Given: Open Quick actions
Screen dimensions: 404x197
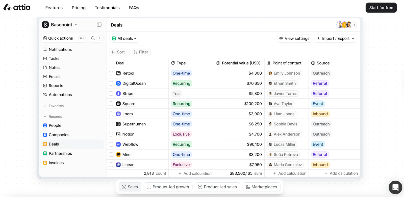Looking at the screenshot, I should tap(64, 38).
